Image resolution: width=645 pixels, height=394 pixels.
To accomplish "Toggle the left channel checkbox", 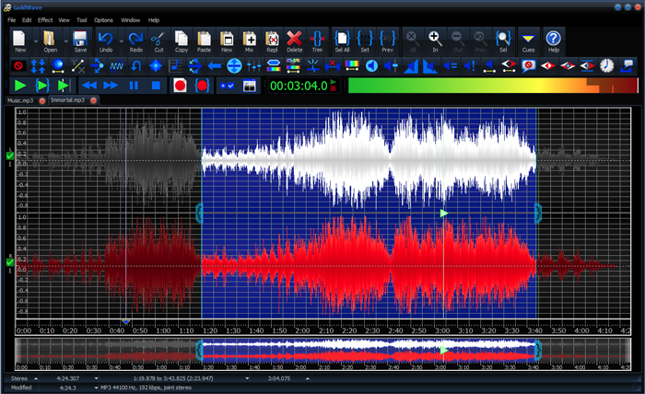I will [x=10, y=156].
